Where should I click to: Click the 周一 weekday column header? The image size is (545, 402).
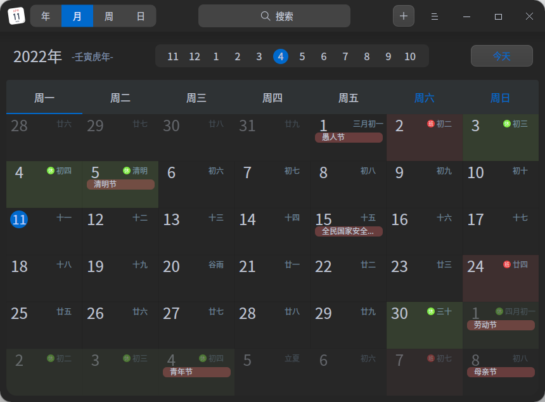44,98
